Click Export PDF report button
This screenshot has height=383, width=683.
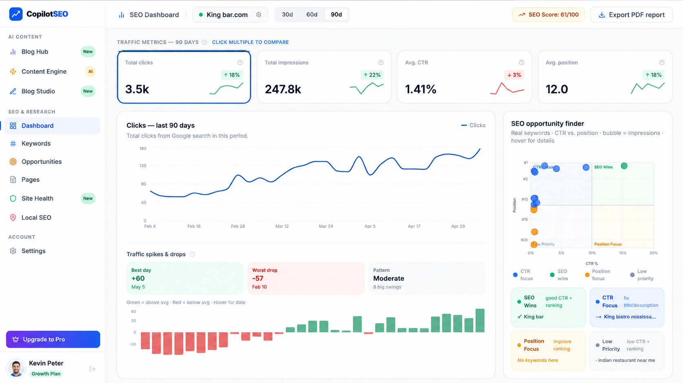tap(631, 15)
